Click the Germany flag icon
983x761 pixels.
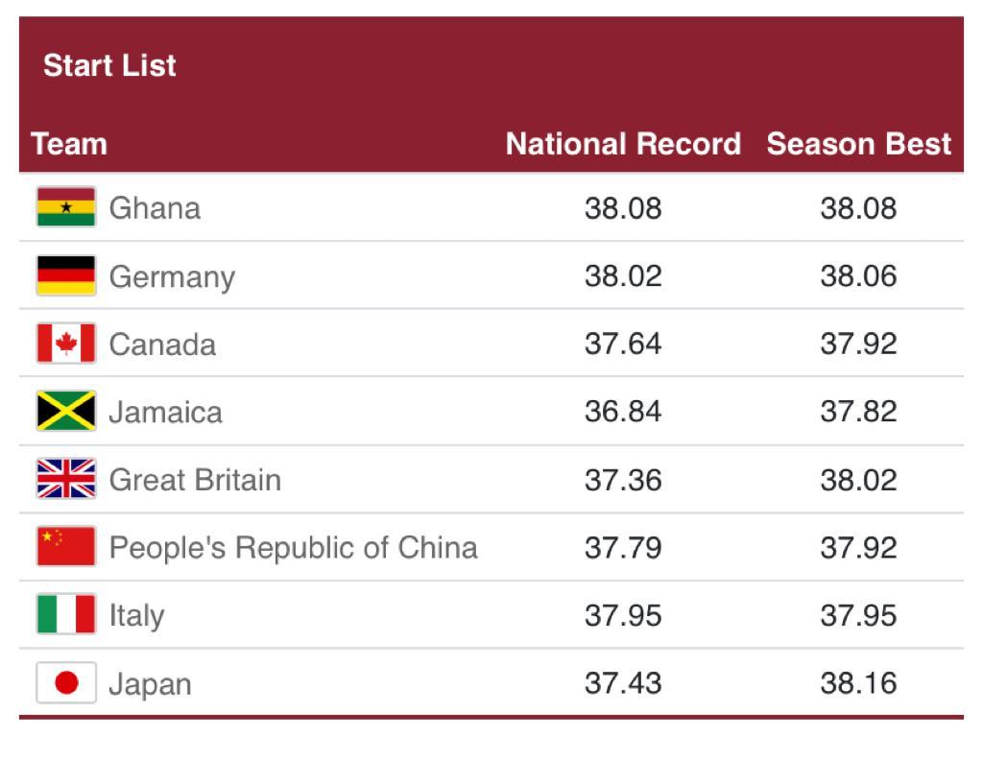click(66, 275)
